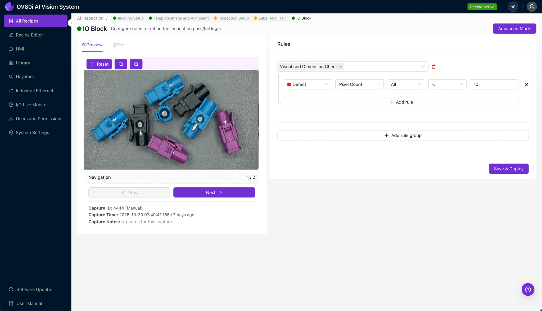This screenshot has width=542, height=311.
Task: Enable Advanced Mode
Action: 514,28
